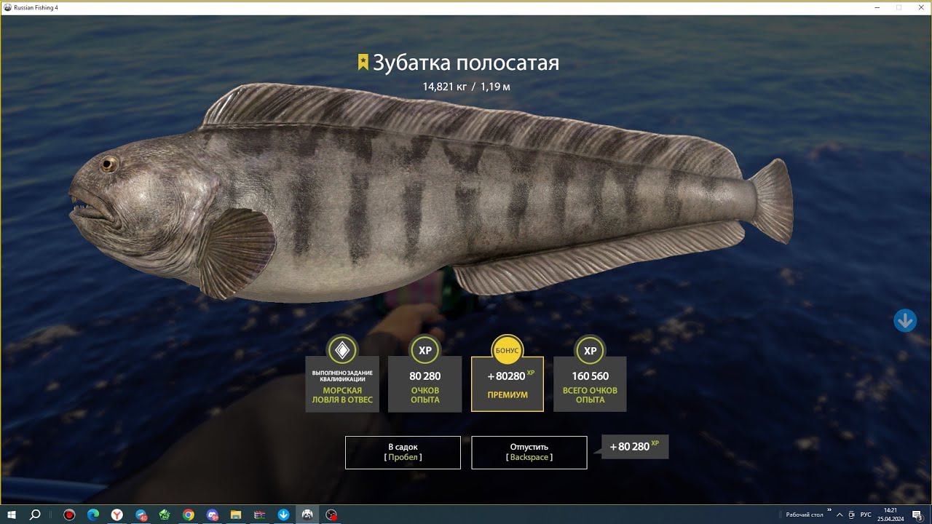Viewport: 932px width, 524px height.
Task: Release the fish with the Отпустить button
Action: tap(529, 452)
